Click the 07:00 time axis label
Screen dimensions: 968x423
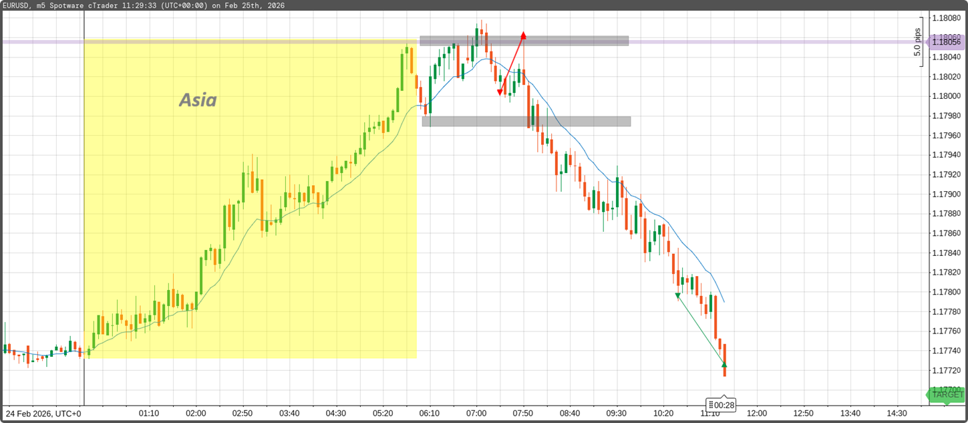pyautogui.click(x=476, y=413)
